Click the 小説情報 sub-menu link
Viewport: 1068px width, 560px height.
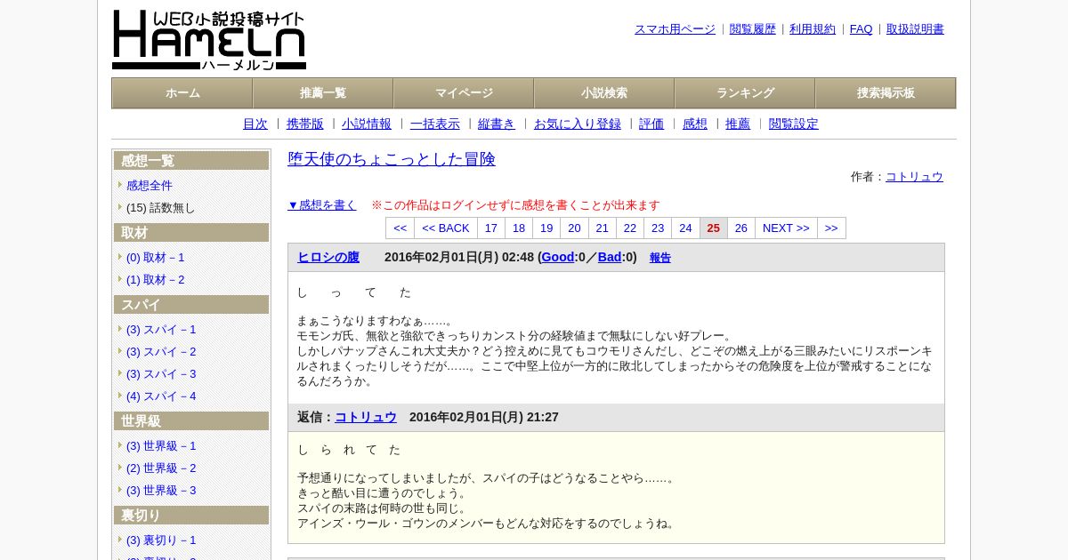(367, 124)
